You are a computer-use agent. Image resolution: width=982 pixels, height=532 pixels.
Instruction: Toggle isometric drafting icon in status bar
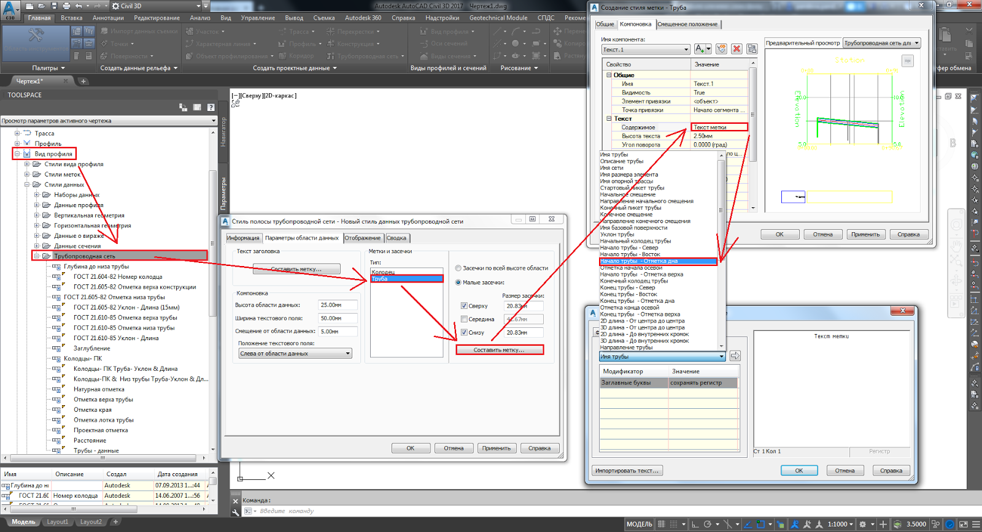pyautogui.click(x=729, y=524)
